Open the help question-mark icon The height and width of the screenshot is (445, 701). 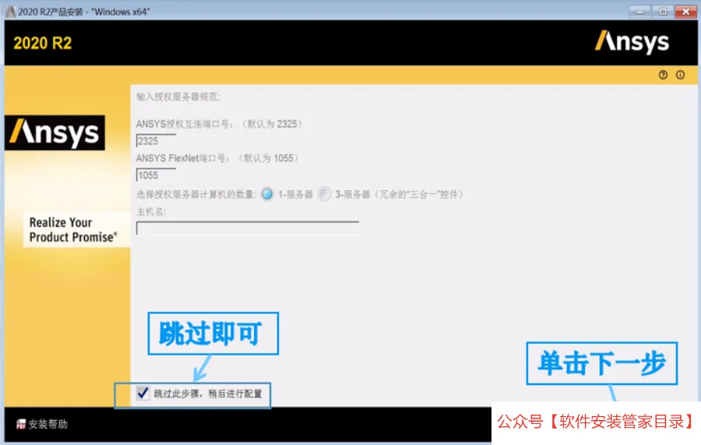coord(663,75)
